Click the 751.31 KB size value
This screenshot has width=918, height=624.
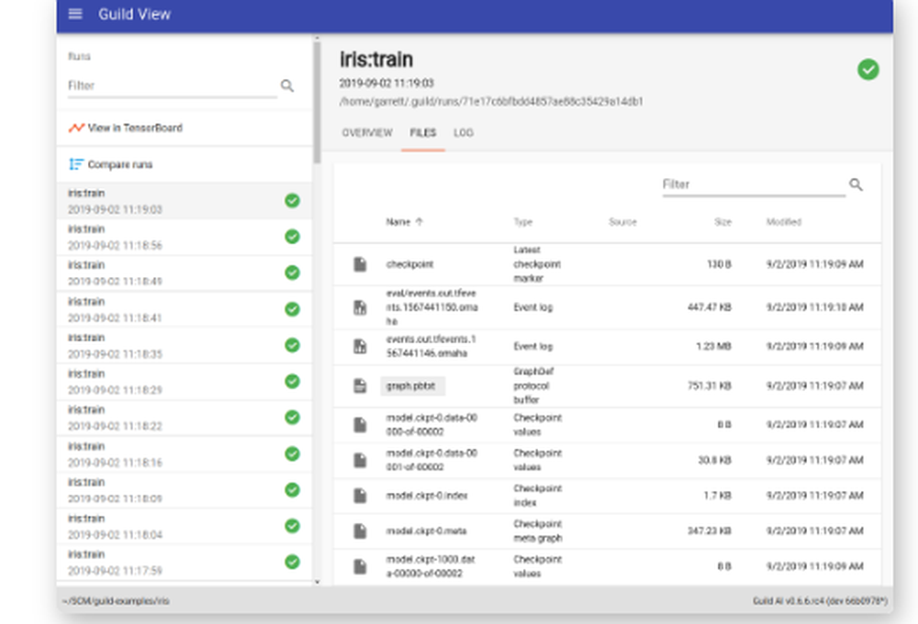click(709, 385)
